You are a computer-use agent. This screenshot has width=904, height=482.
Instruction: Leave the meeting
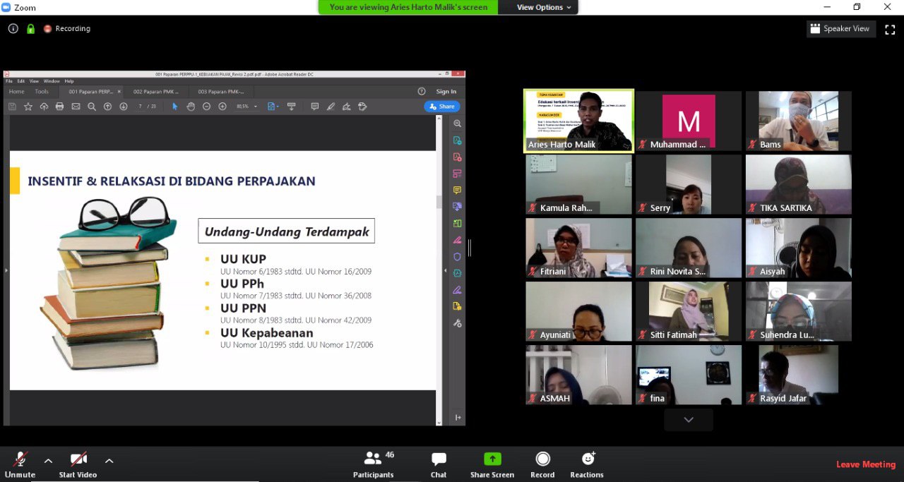(x=865, y=464)
